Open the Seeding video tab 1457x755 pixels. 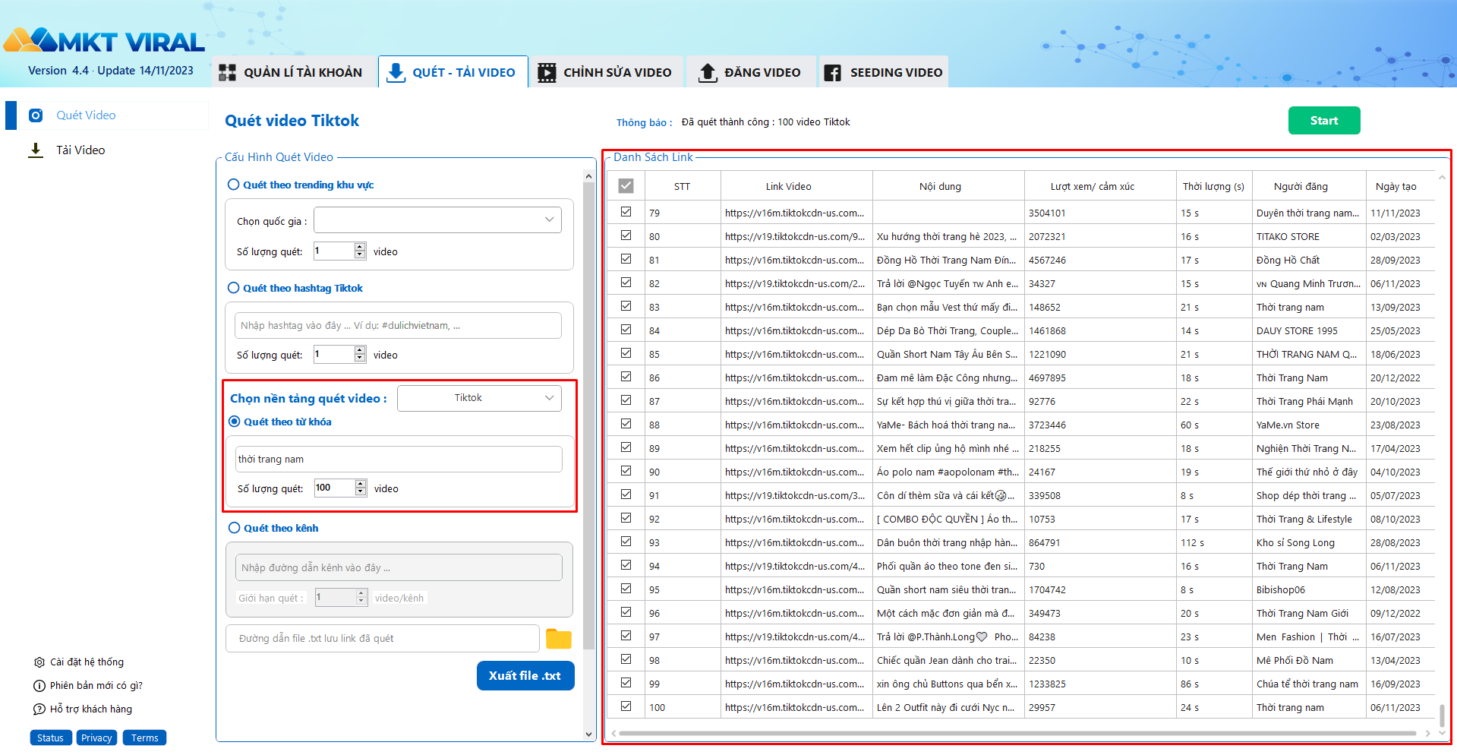click(x=884, y=72)
